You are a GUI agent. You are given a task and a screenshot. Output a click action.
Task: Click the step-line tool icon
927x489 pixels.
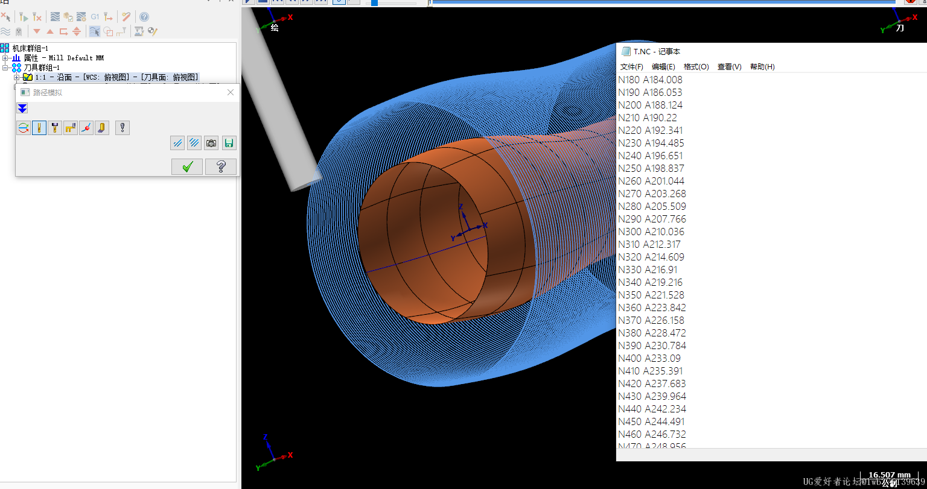click(121, 31)
